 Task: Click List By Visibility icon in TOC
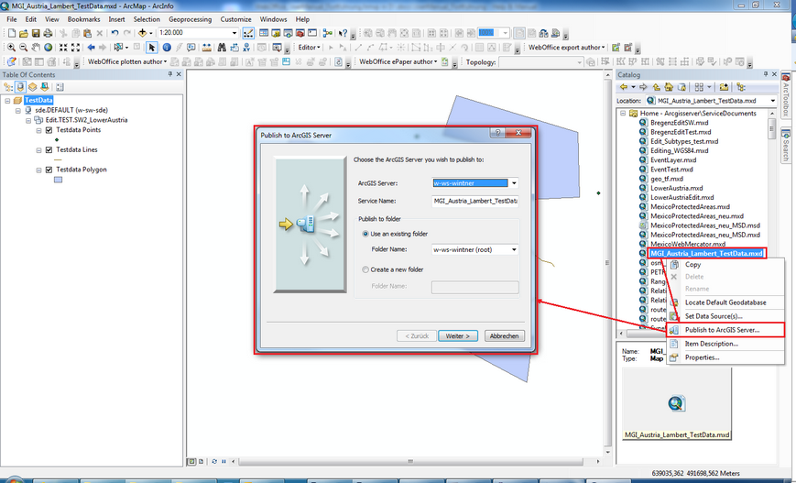click(x=32, y=87)
